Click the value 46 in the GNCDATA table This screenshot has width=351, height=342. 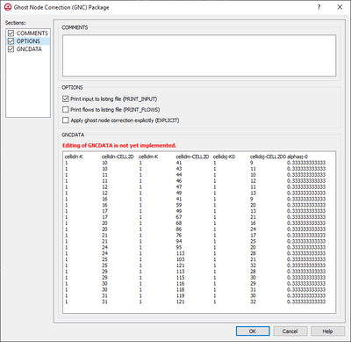179,181
